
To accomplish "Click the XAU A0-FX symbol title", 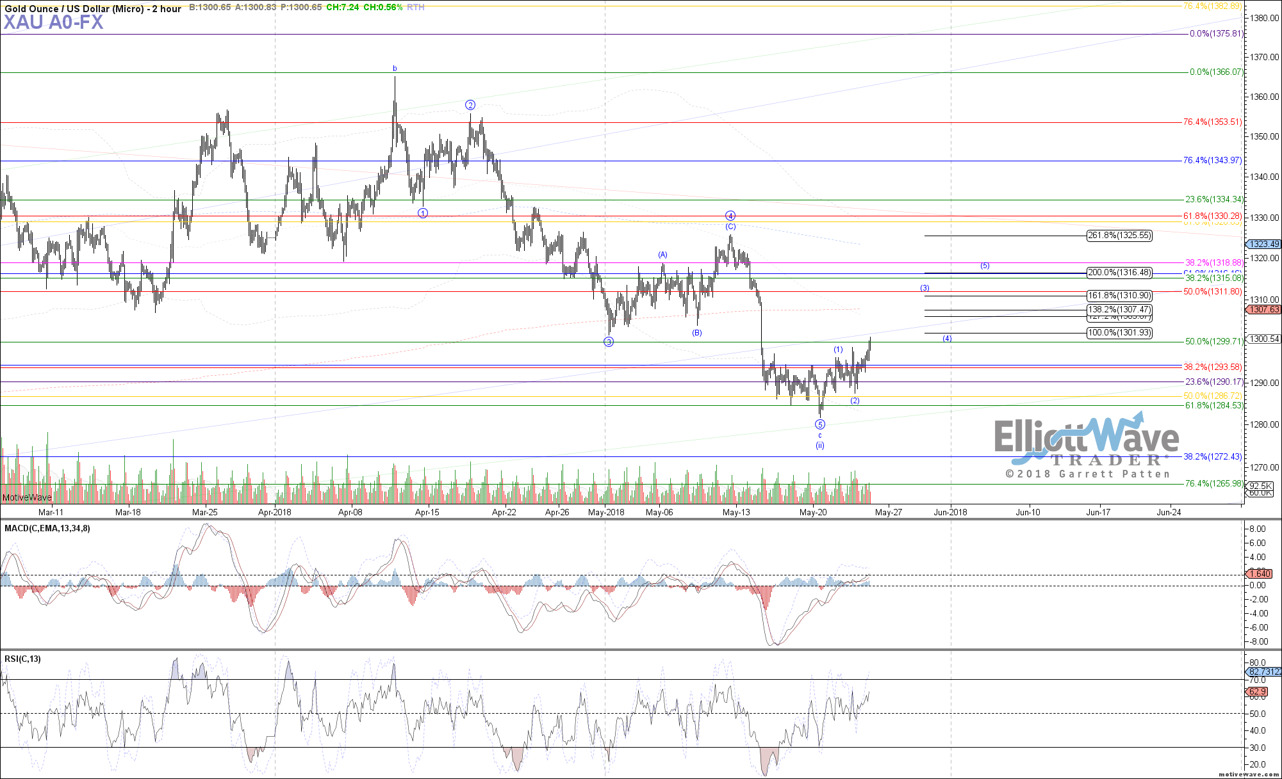I will [x=53, y=23].
